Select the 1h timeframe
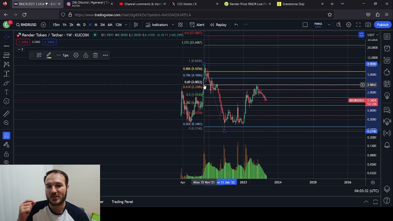 (64, 25)
